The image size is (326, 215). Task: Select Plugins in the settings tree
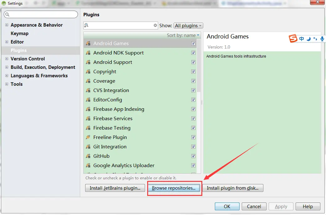point(19,50)
